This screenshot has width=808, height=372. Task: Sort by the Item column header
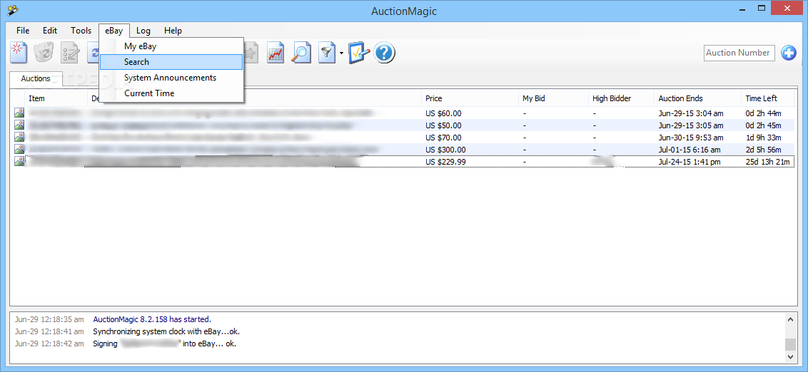[x=56, y=98]
